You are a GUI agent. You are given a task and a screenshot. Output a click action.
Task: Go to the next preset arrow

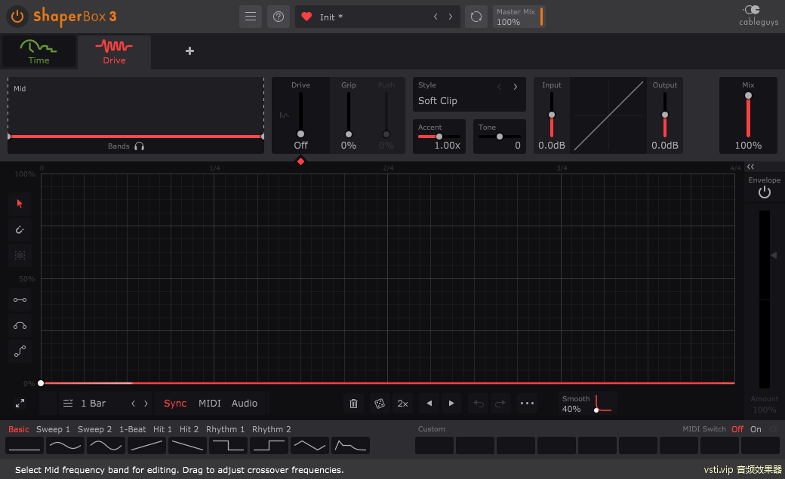coord(451,17)
